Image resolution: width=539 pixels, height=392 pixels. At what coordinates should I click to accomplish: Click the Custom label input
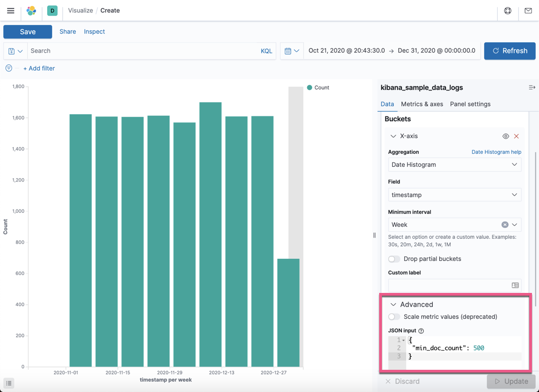(454, 285)
